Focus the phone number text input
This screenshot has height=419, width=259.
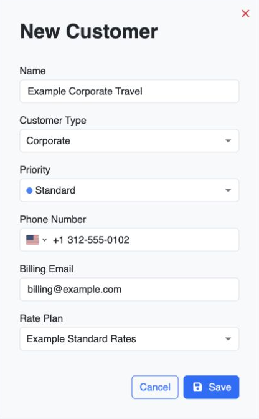[144, 240]
